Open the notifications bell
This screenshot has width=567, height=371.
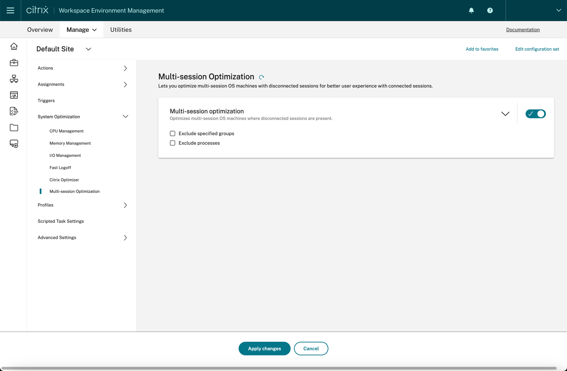click(x=471, y=11)
